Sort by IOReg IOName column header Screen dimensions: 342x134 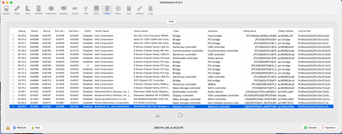(287, 31)
